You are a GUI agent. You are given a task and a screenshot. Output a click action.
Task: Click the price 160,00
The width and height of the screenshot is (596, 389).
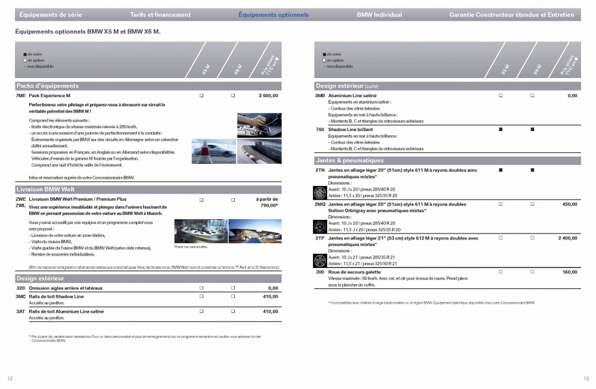(x=570, y=272)
